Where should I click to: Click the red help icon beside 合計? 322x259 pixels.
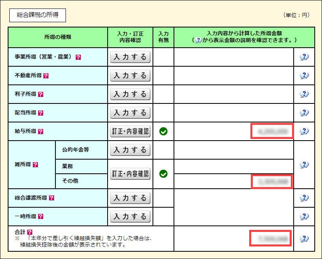pos(30,232)
